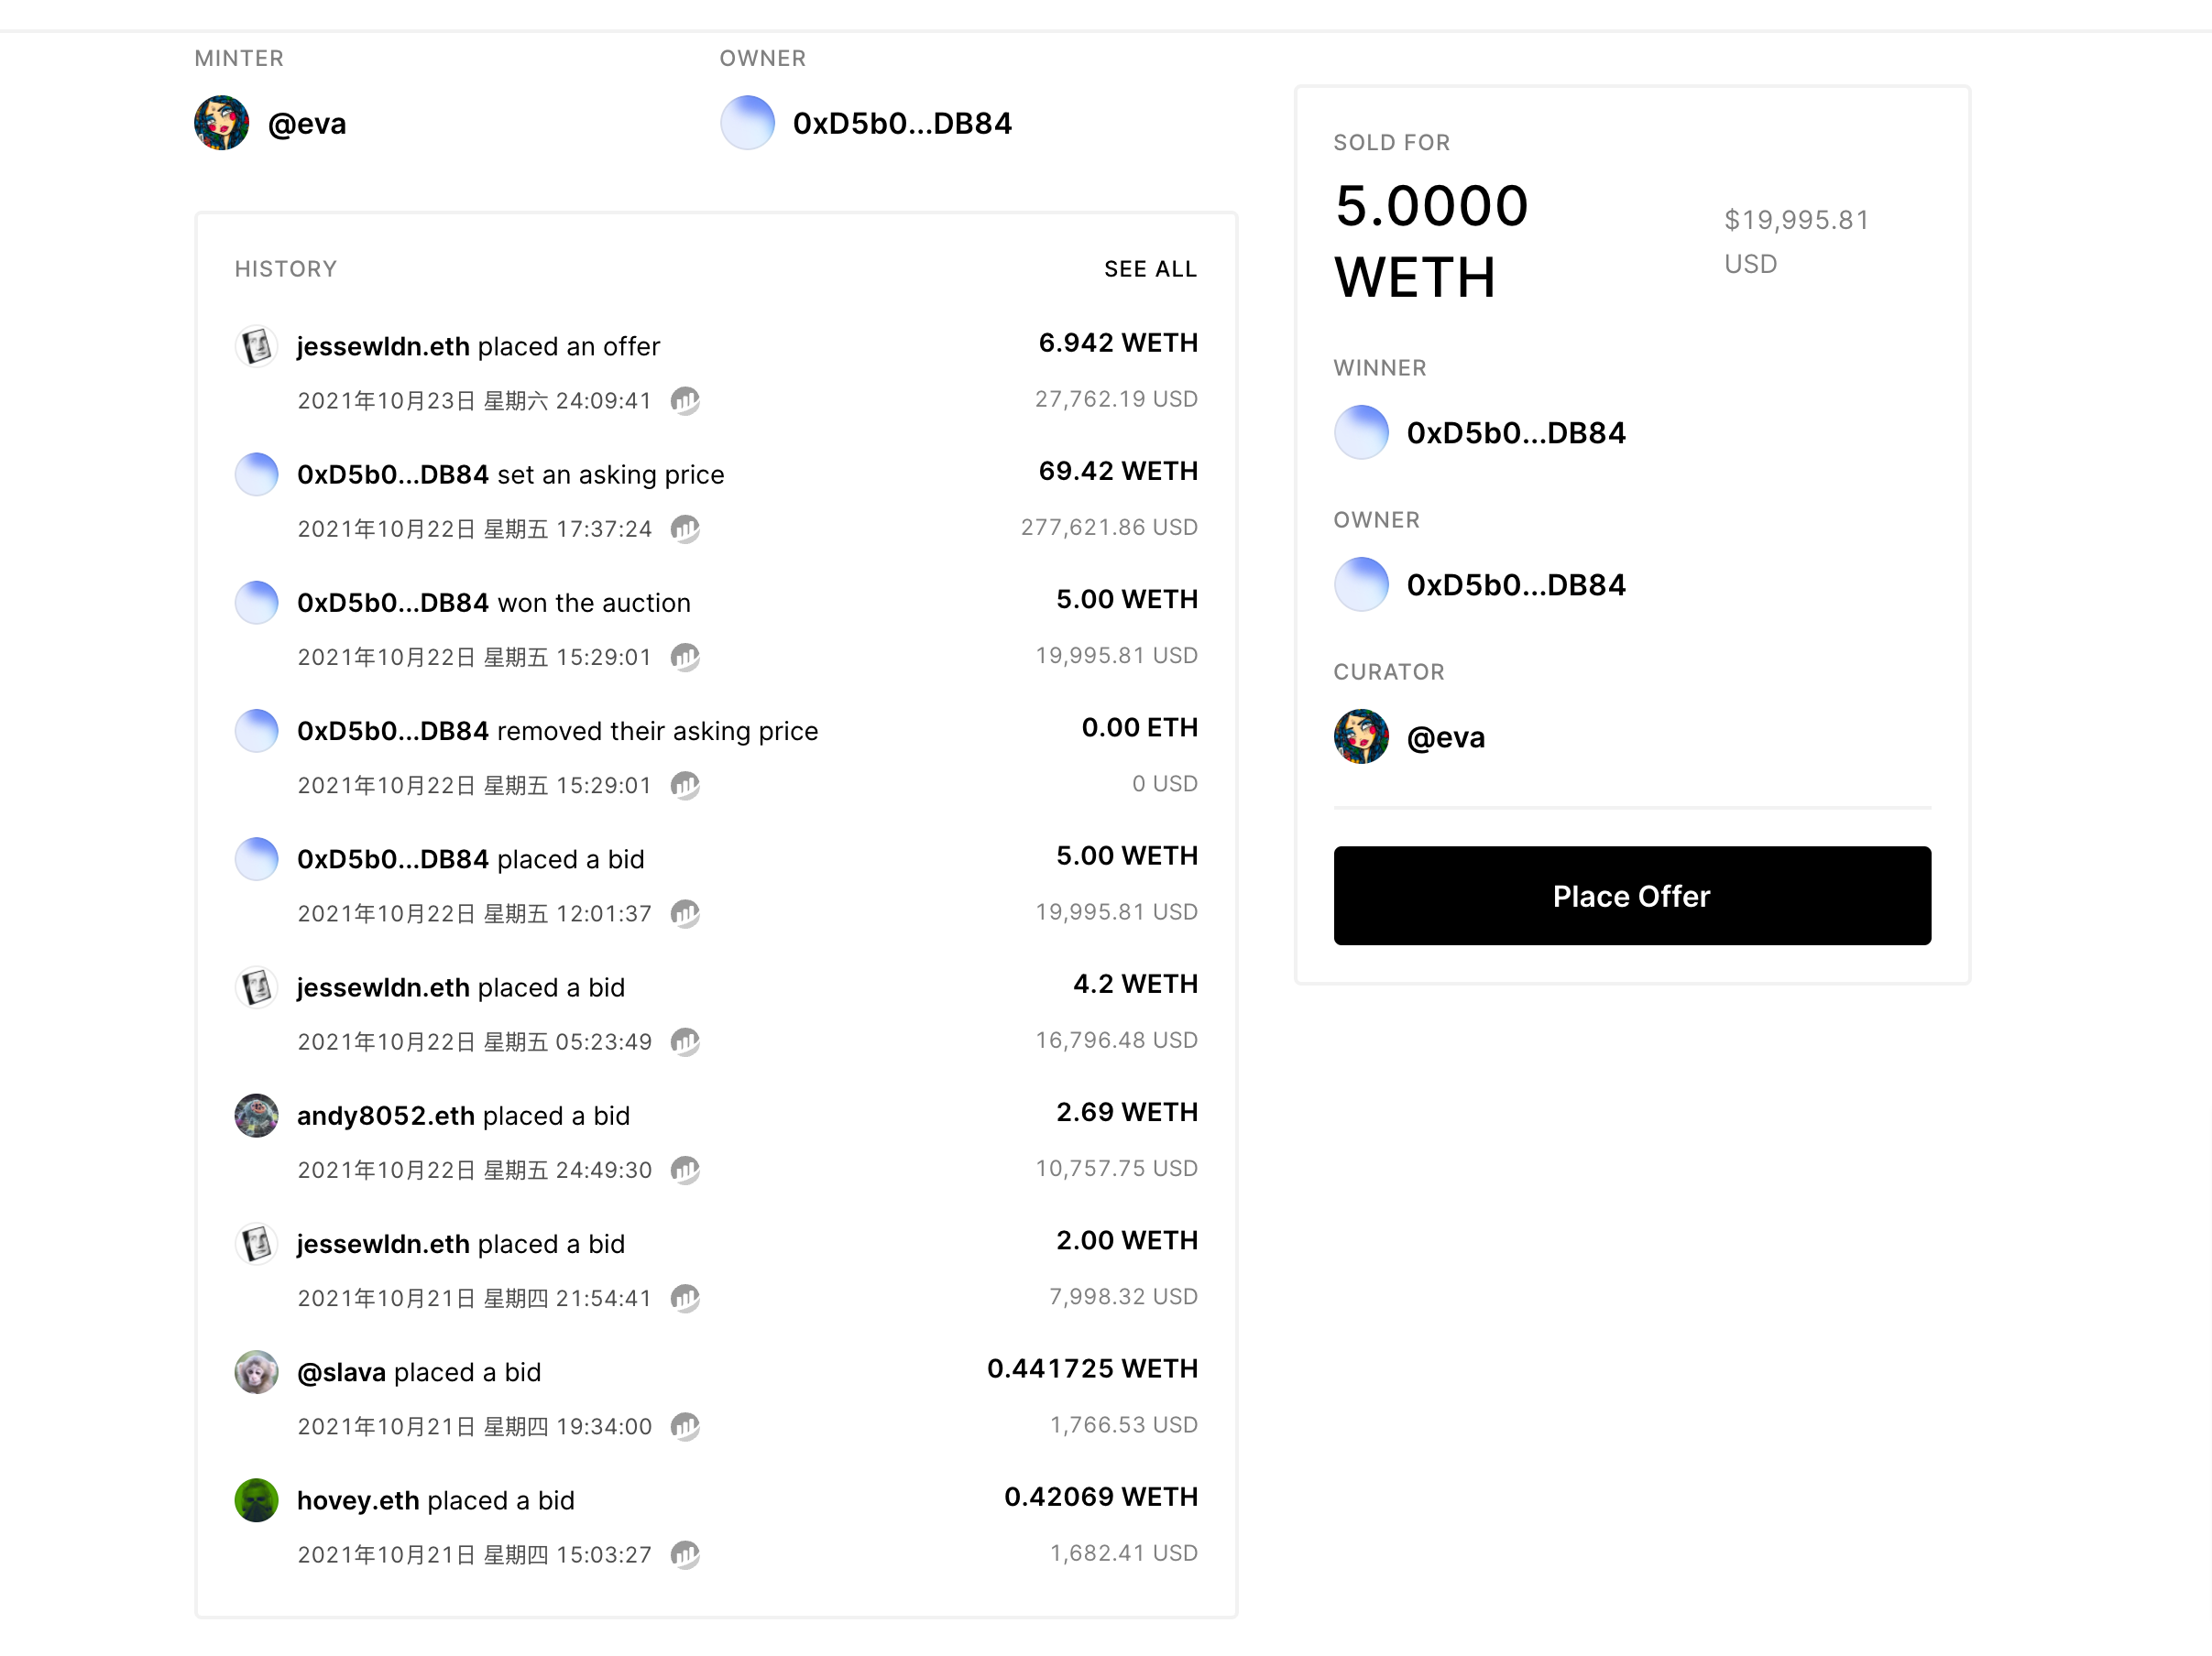Open Etherscan icon beside jessewldn.eth offer timestamp
The image size is (2212, 1656).
pyautogui.click(x=685, y=401)
